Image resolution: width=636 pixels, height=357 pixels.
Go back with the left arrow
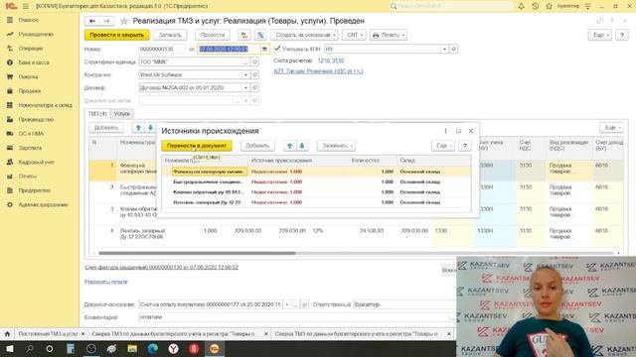[x=92, y=21]
